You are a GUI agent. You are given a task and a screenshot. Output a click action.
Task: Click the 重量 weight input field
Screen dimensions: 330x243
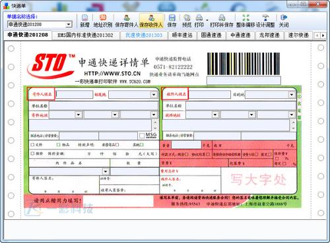click(186, 145)
